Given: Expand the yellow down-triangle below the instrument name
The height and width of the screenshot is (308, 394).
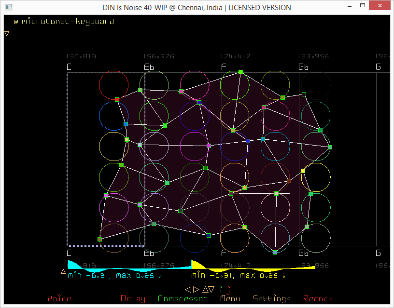Looking at the screenshot, I should coord(7,34).
